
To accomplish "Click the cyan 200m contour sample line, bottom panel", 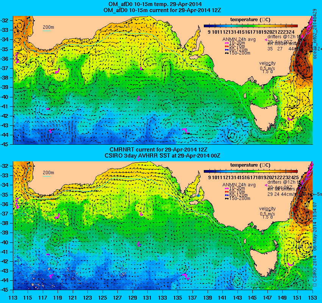I will (x=47, y=176).
